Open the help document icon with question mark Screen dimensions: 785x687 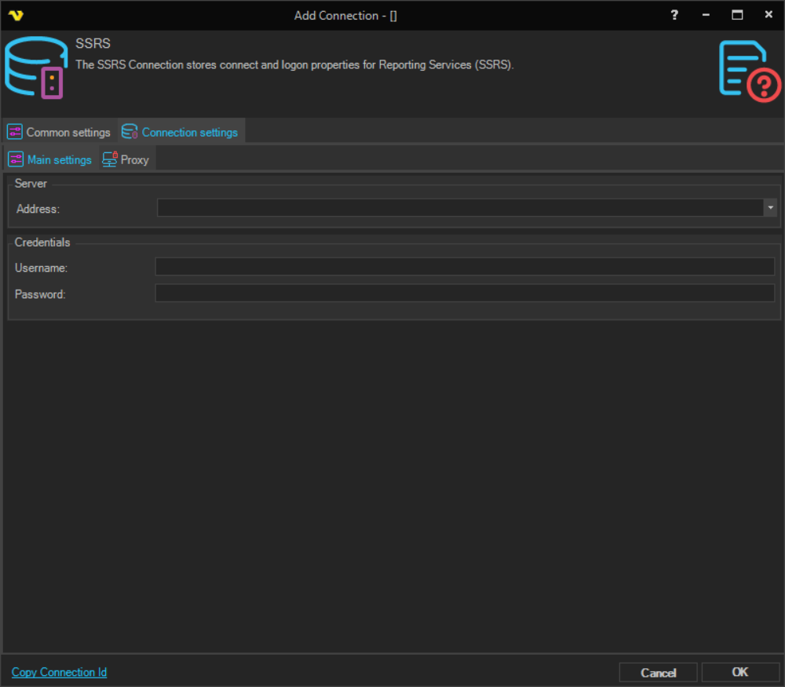pos(749,71)
